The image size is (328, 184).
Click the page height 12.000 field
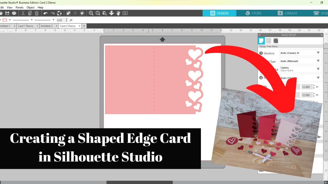pyautogui.click(x=307, y=95)
